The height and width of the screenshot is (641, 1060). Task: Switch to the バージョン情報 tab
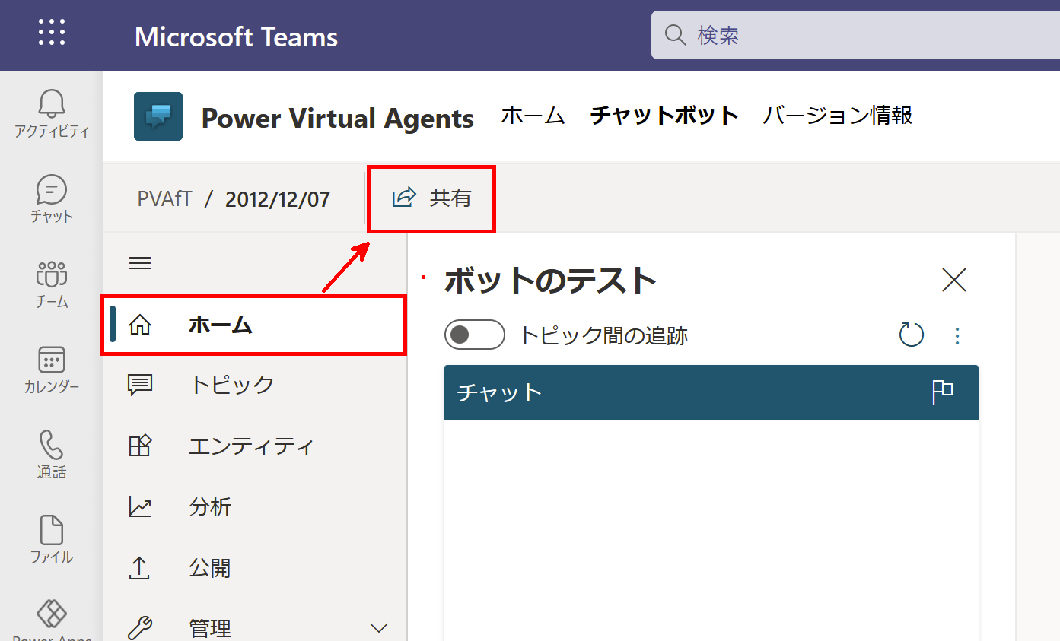tap(837, 116)
